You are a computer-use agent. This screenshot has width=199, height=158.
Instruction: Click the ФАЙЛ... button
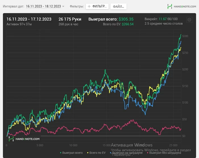[119, 7]
